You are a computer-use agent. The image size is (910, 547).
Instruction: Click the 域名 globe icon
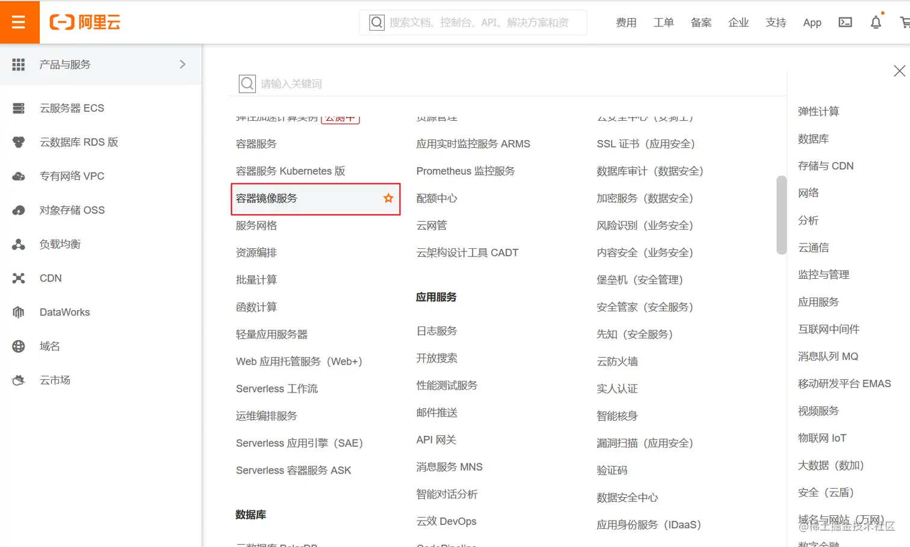pos(19,346)
